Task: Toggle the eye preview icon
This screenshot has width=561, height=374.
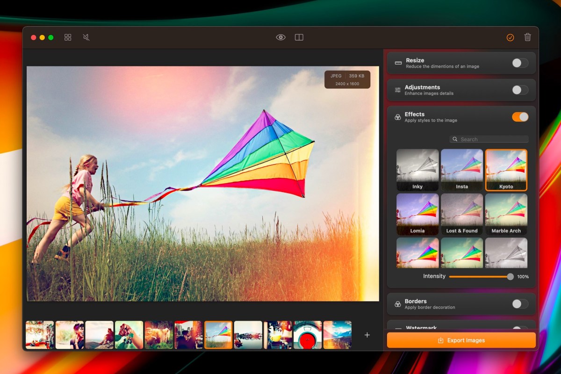Action: pyautogui.click(x=280, y=37)
